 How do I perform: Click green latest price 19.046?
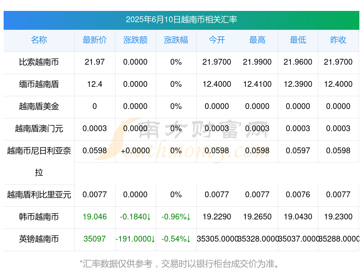[95, 217]
